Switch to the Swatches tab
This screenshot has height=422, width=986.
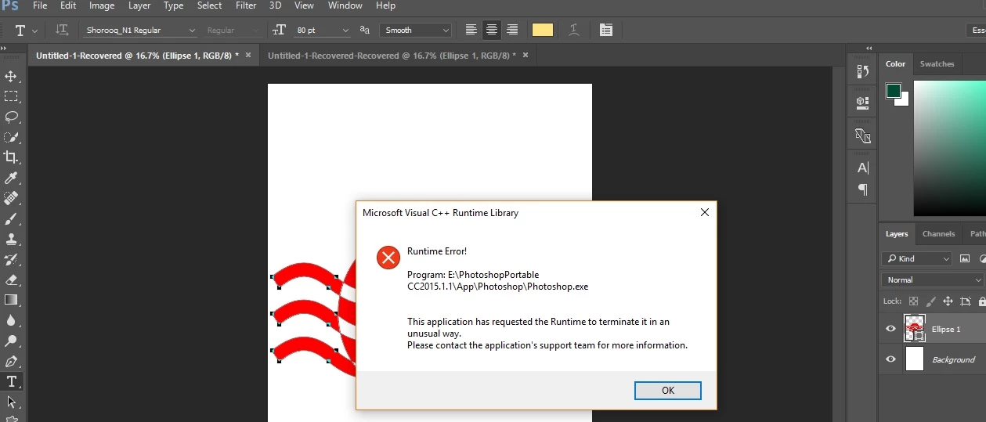937,64
